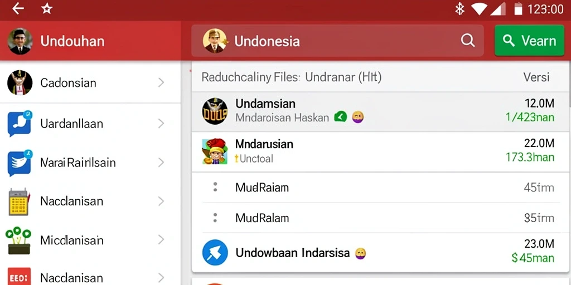Expand the Micdlanisan row chevron
This screenshot has width=571, height=285.
161,240
